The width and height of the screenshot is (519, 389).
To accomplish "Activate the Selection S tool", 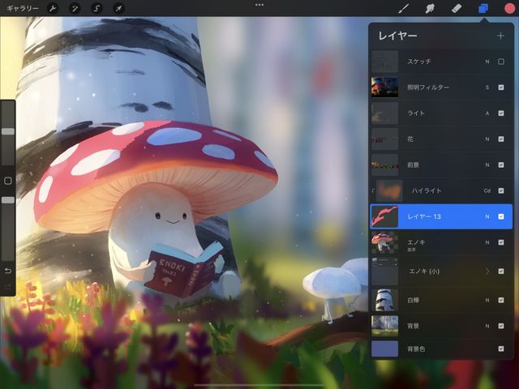I will (x=97, y=8).
